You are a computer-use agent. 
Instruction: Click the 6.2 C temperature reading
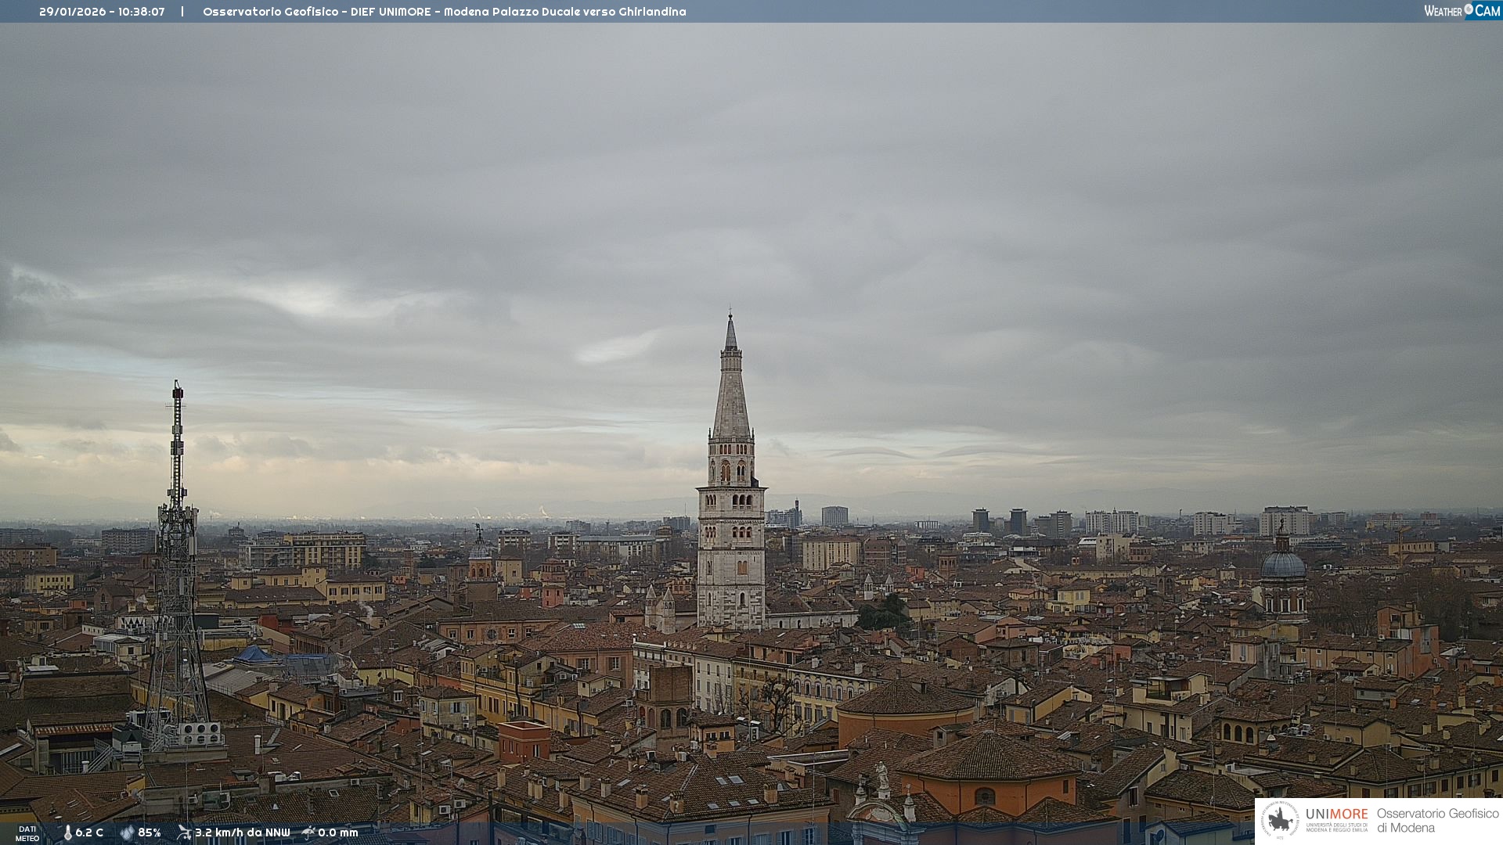(x=89, y=832)
